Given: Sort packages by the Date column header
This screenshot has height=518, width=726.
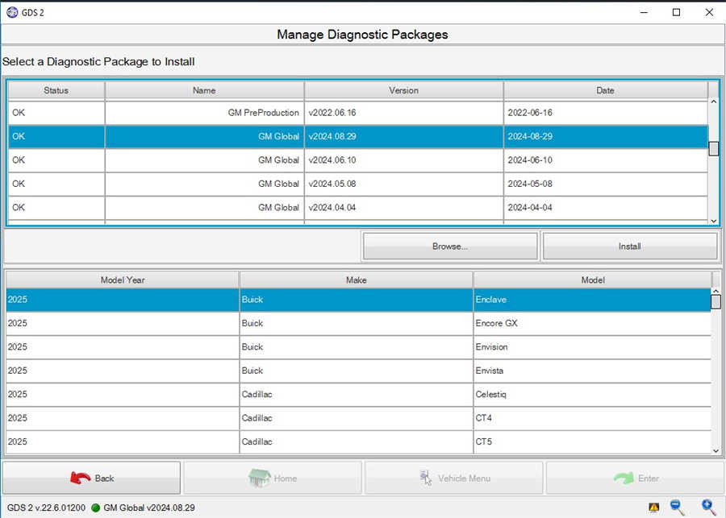Looking at the screenshot, I should click(605, 90).
